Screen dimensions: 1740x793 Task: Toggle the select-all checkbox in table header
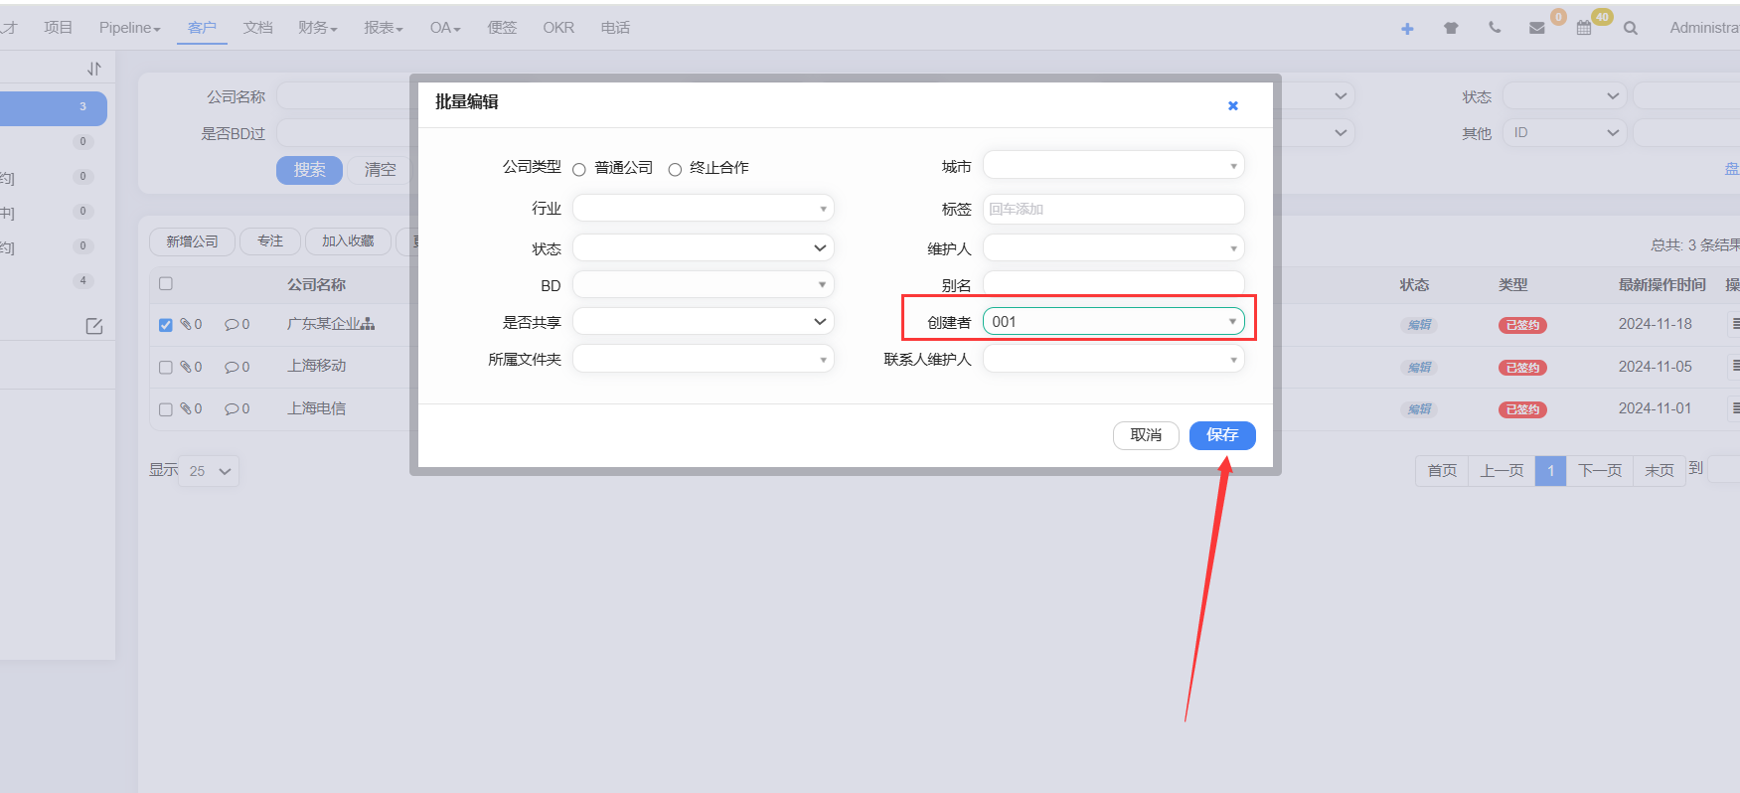[166, 284]
